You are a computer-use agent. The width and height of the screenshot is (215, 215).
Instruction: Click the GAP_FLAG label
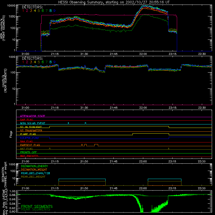coord(26,120)
